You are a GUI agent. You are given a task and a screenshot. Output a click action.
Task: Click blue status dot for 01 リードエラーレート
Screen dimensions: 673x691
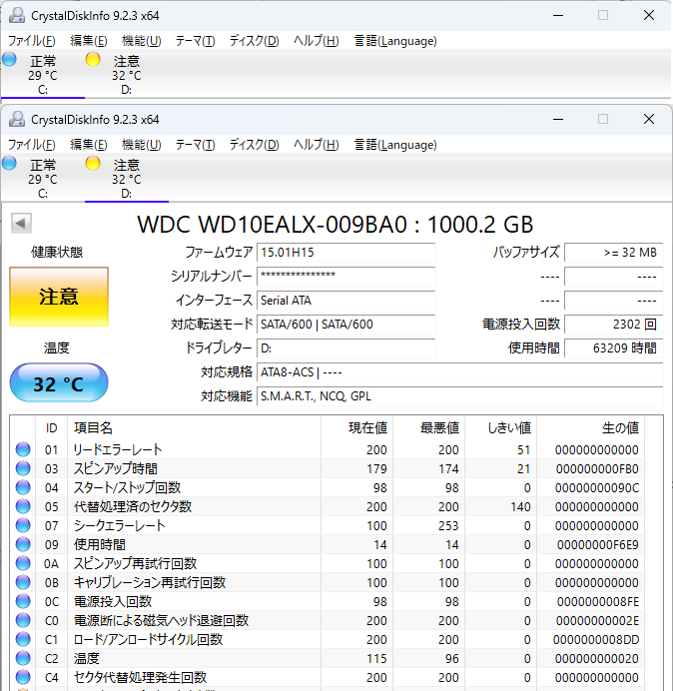click(x=23, y=449)
